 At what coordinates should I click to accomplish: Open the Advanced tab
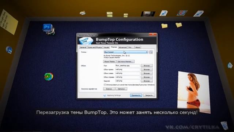tap(123, 47)
